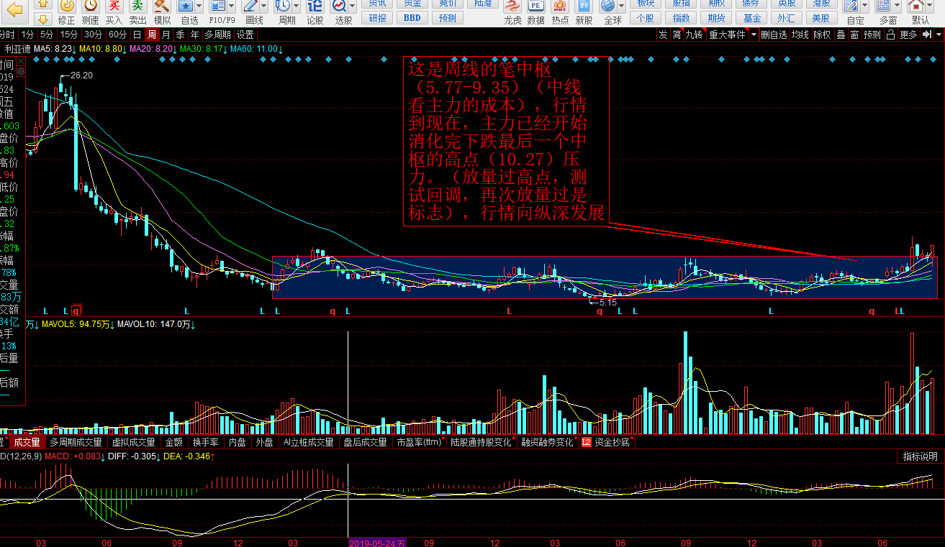This screenshot has height=547, width=945.
Task: Select the 金额 amount indicator tab
Action: click(x=173, y=442)
